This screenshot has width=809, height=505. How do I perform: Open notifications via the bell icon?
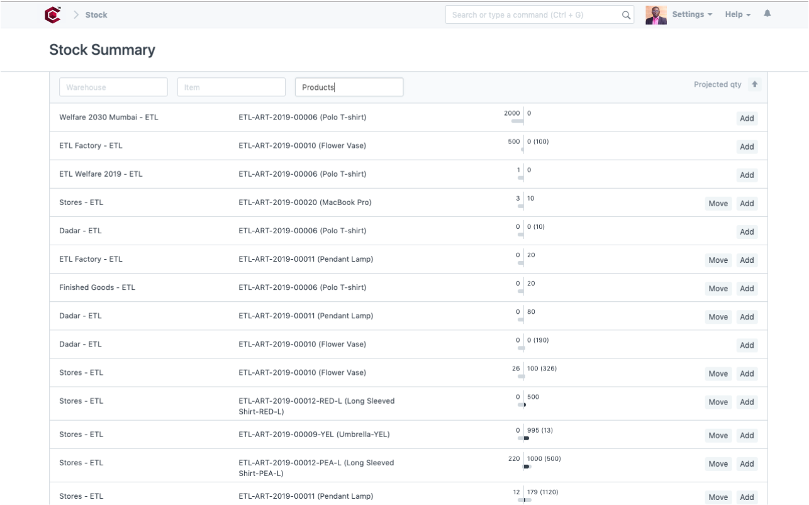(767, 14)
